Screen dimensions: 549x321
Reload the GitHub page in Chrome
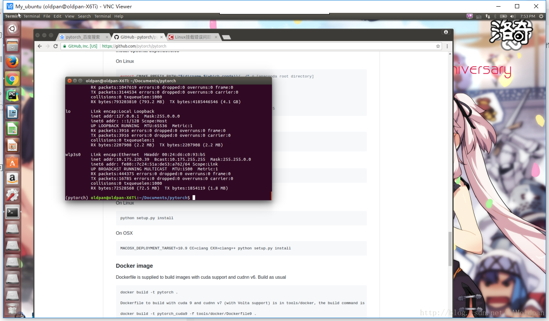tap(56, 46)
